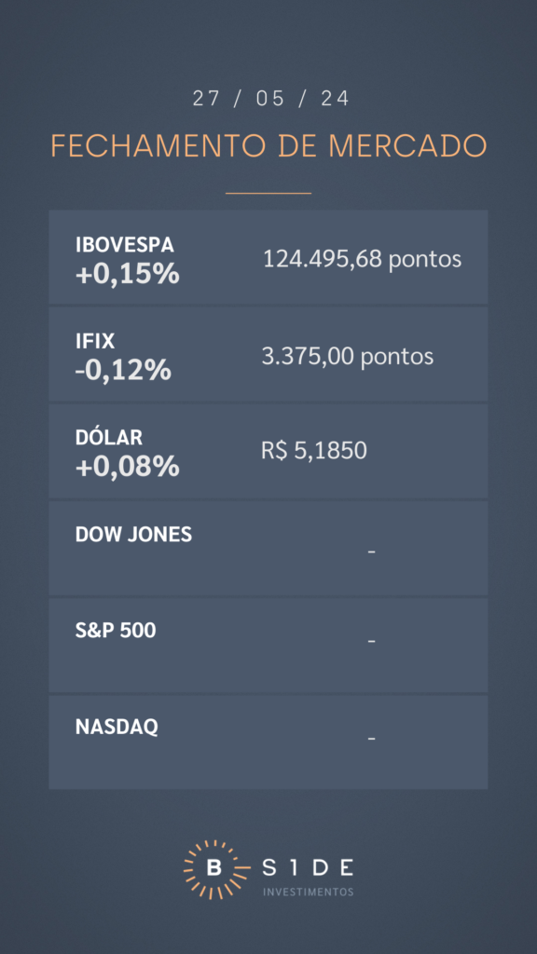Click the S1DE Investimentos wordmark
This screenshot has width=537, height=954.
(x=308, y=878)
